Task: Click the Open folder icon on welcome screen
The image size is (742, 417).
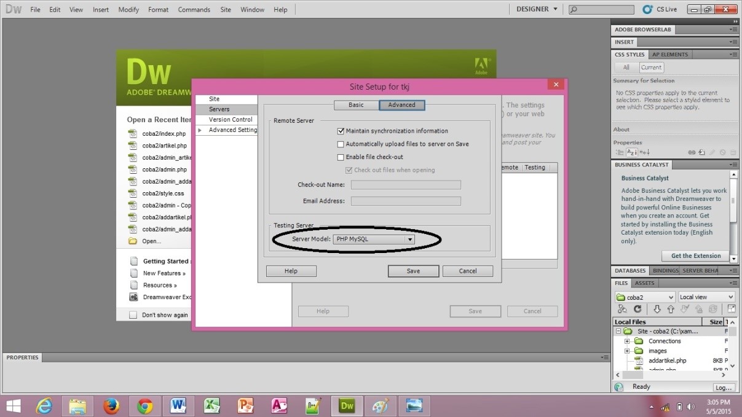Action: 132,241
